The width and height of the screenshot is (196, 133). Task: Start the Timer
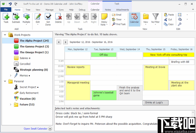pyautogui.click(x=117, y=20)
